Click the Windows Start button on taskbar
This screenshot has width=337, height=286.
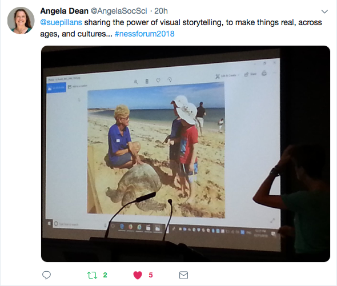(49, 223)
